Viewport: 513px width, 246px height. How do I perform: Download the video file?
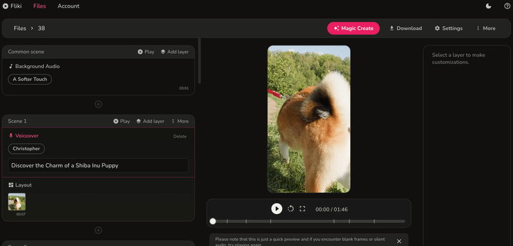click(405, 28)
